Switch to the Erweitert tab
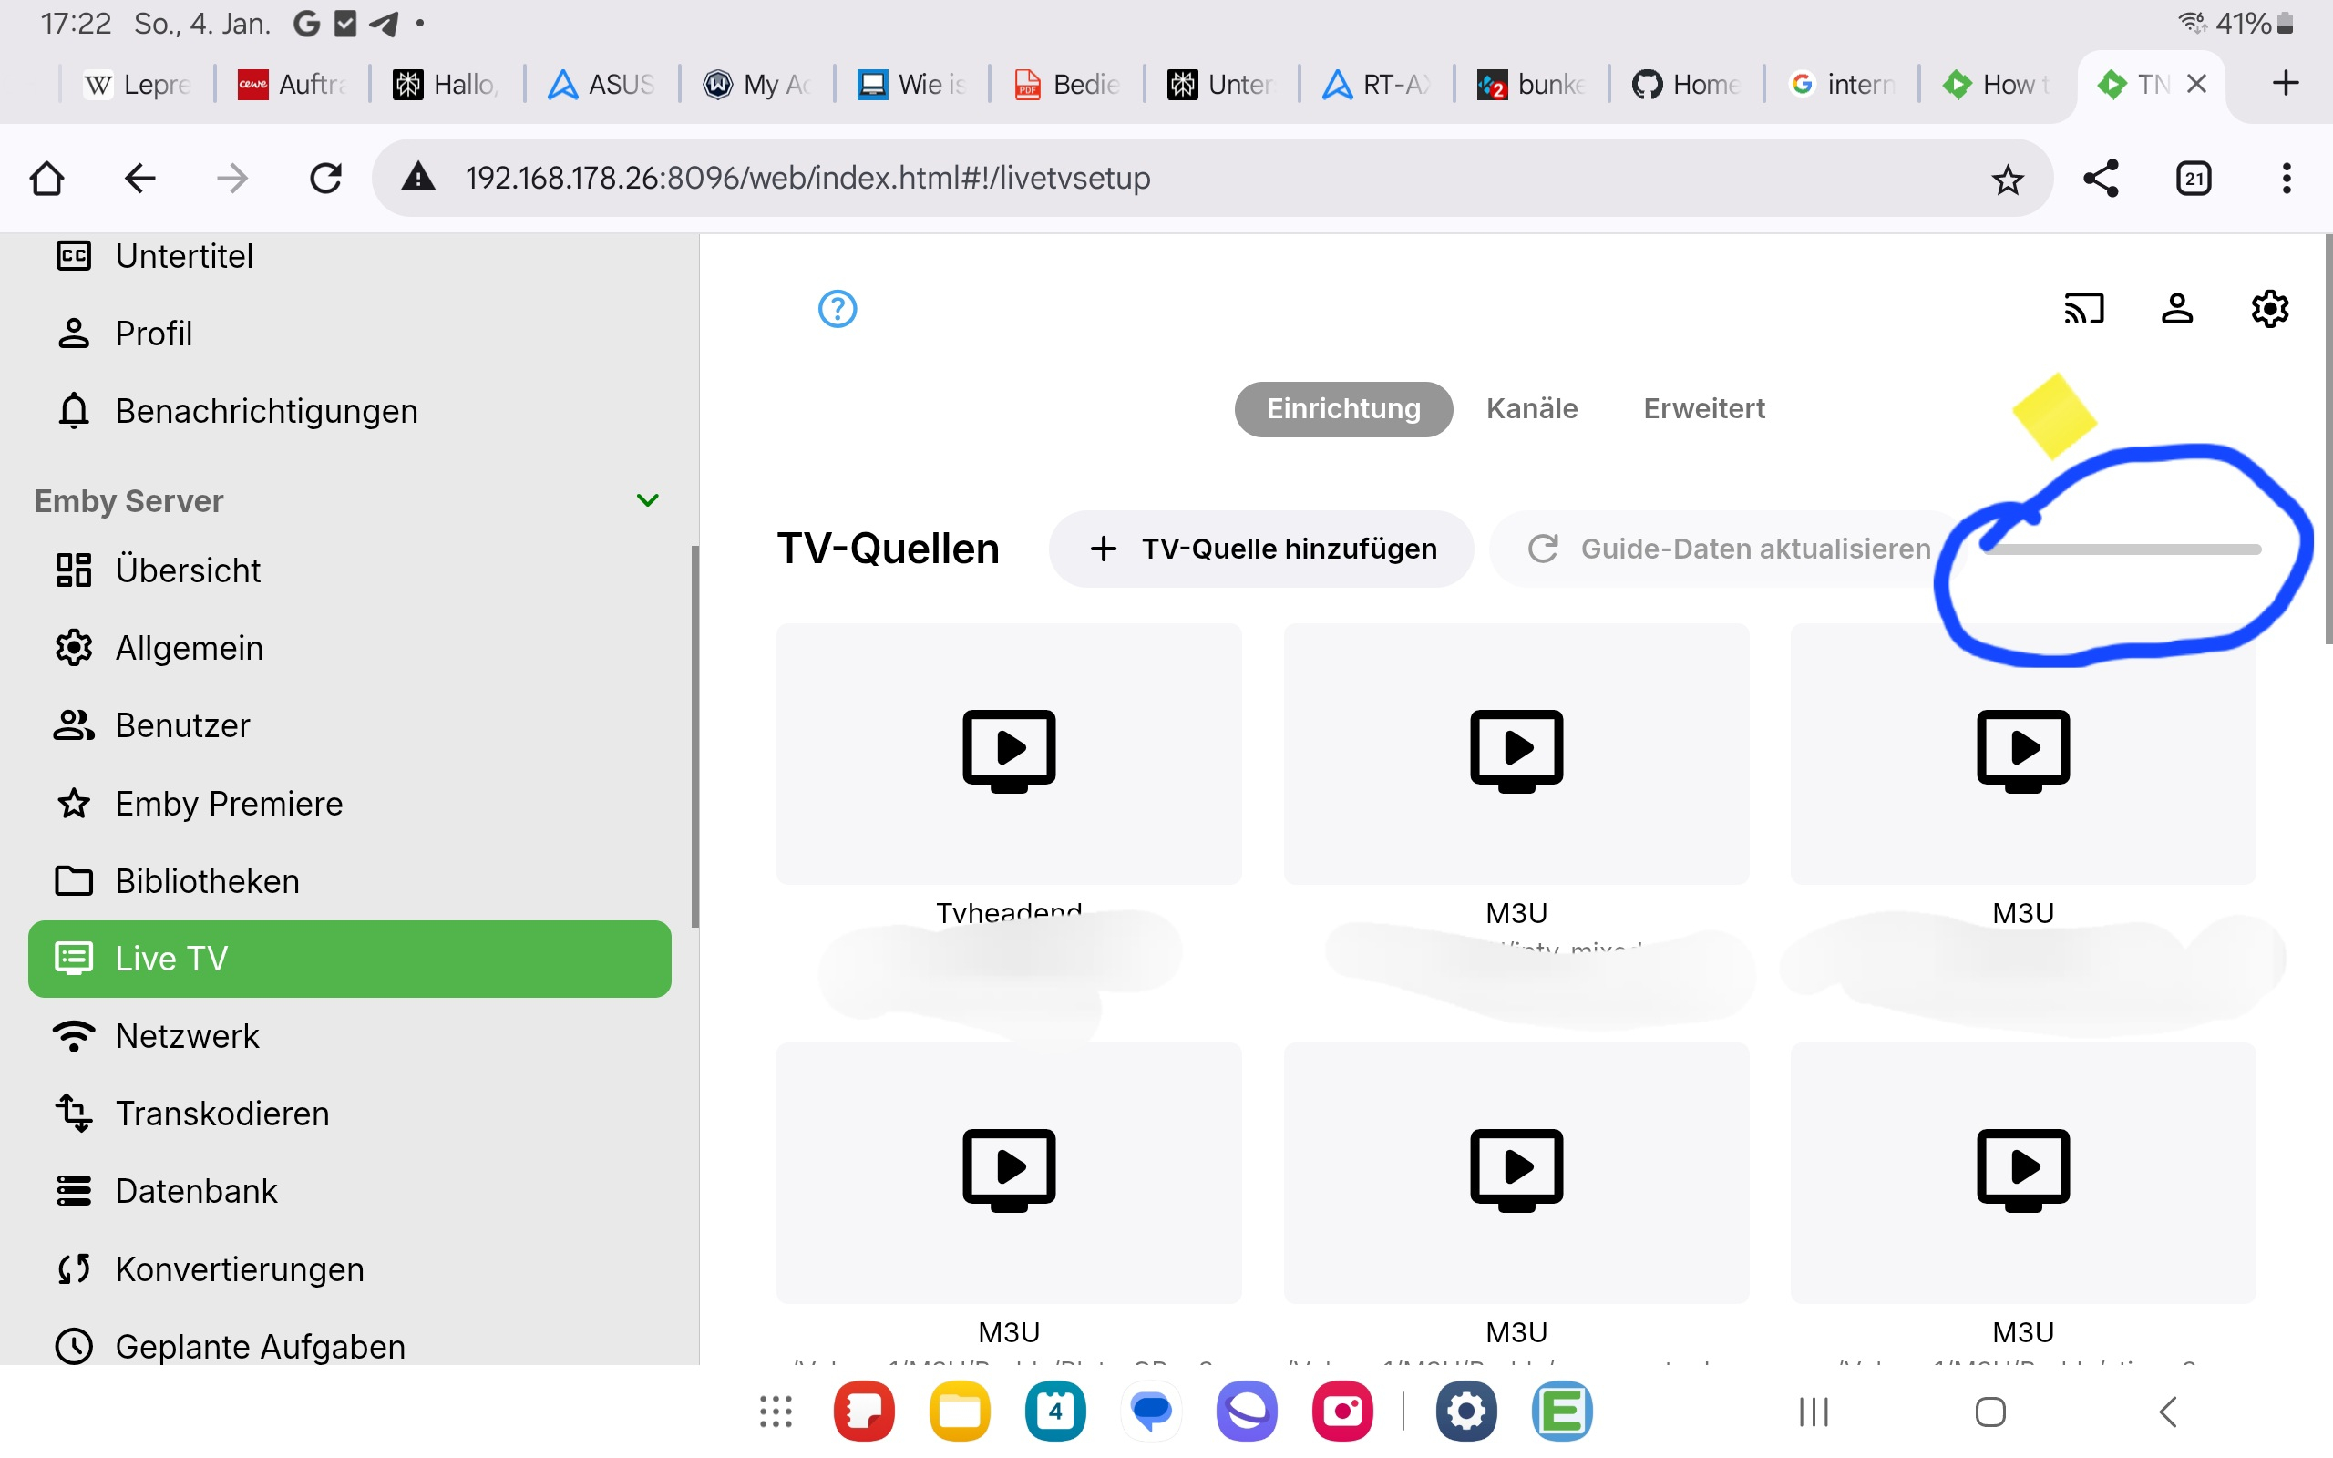Screen dimensions: 2333x1458 click(1703, 409)
